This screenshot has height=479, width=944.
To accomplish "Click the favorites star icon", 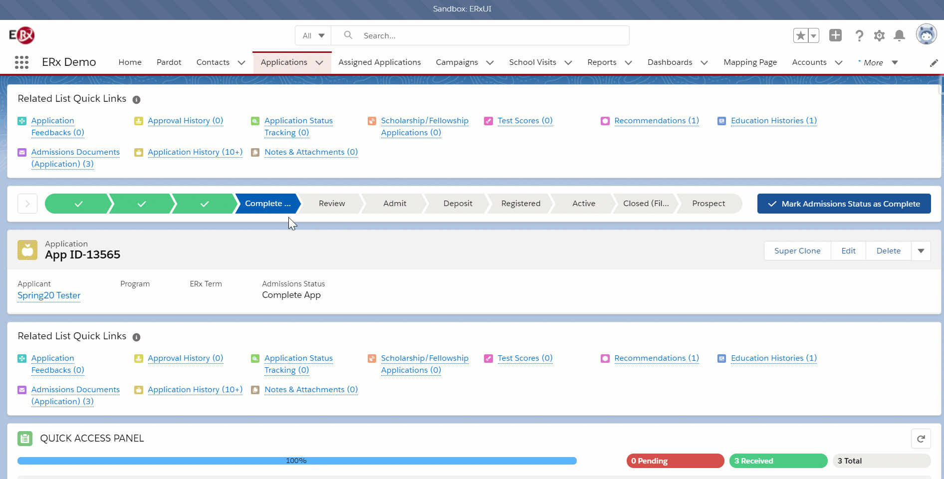I will pos(801,35).
